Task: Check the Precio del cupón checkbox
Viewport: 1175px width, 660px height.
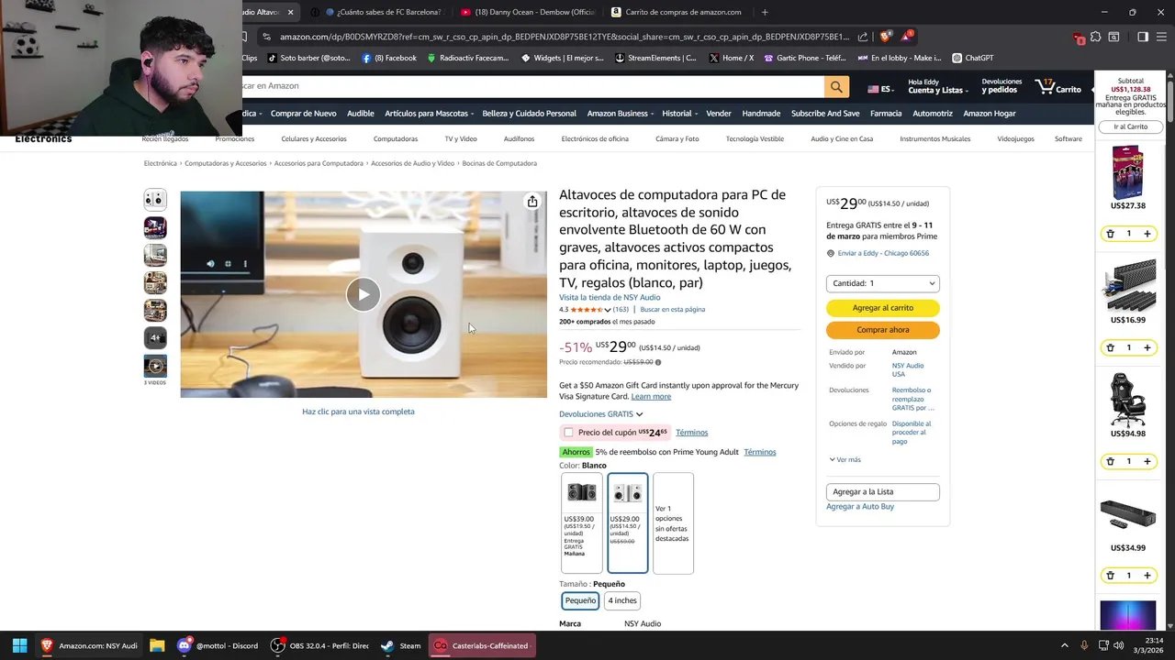Action: click(x=568, y=433)
